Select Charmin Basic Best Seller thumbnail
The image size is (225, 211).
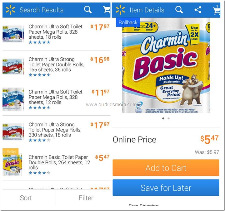(x=12, y=162)
